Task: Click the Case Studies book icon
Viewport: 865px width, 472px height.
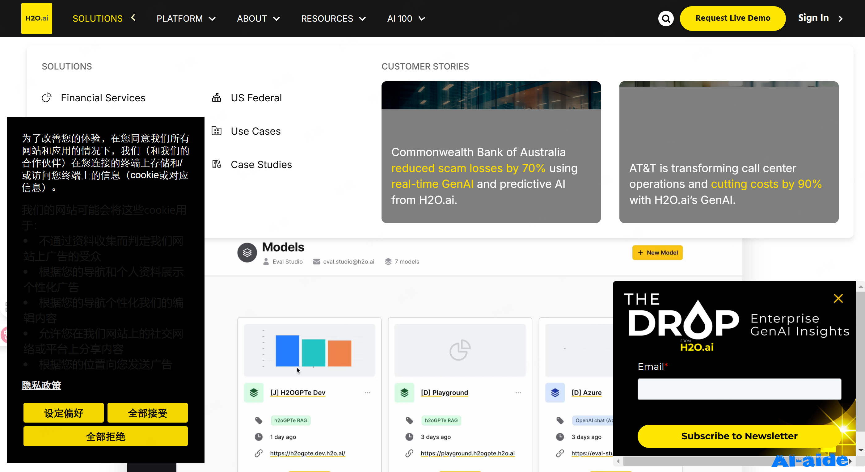Action: [x=217, y=164]
